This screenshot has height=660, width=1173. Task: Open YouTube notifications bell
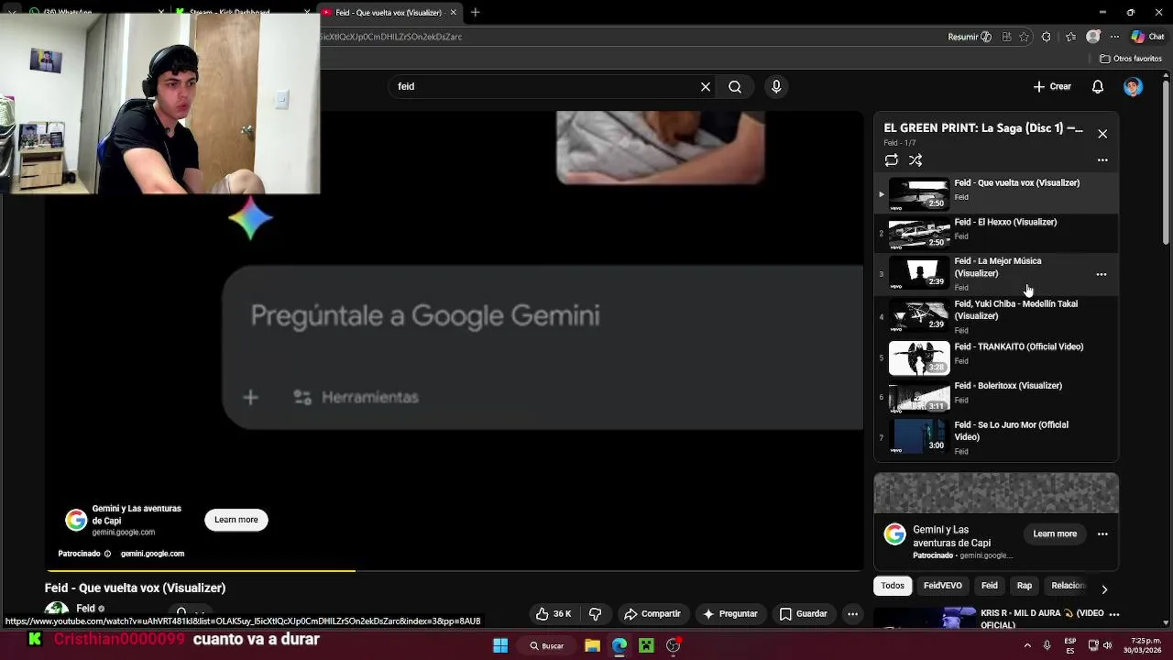1098,86
